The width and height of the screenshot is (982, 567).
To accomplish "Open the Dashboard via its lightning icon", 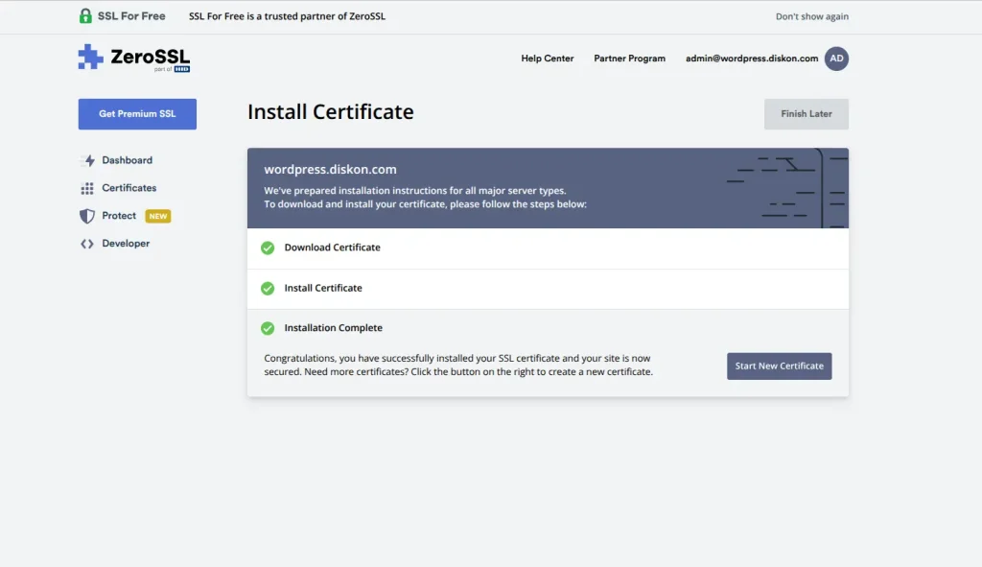I will click(x=87, y=160).
